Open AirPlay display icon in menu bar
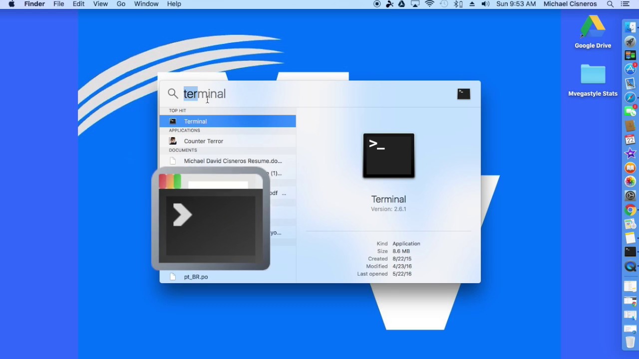 (415, 4)
